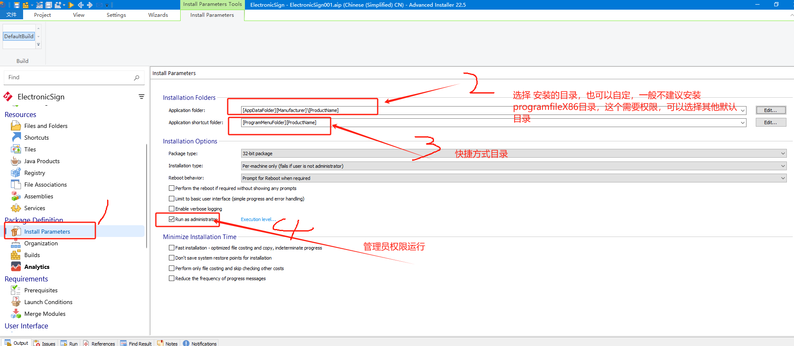Click the Organization hierarchy icon
The height and width of the screenshot is (346, 794).
[x=16, y=243]
